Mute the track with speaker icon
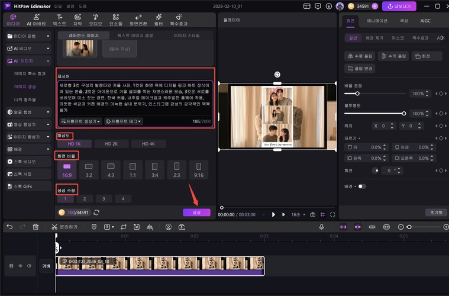449x296 pixels. [x=29, y=266]
